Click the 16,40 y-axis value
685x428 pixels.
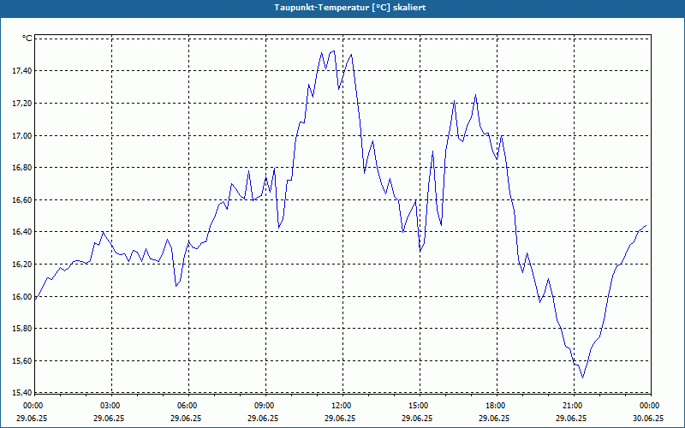click(x=22, y=232)
